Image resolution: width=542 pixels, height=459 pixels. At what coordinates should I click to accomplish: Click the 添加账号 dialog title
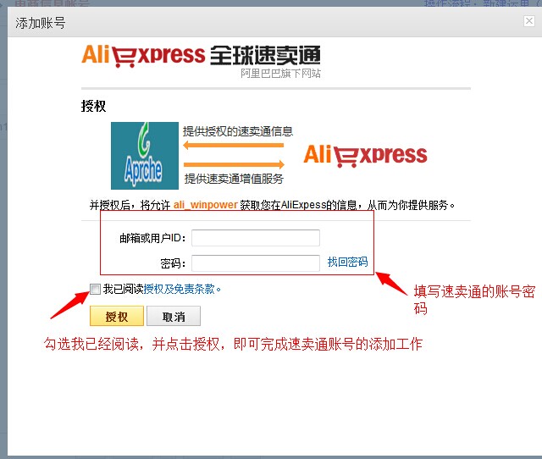(x=40, y=23)
